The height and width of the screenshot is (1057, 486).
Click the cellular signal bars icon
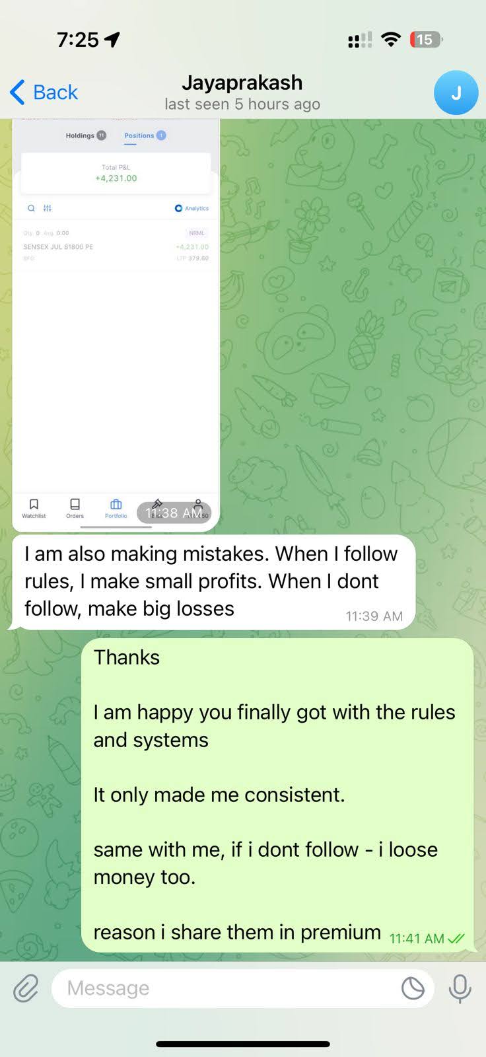pyautogui.click(x=359, y=40)
